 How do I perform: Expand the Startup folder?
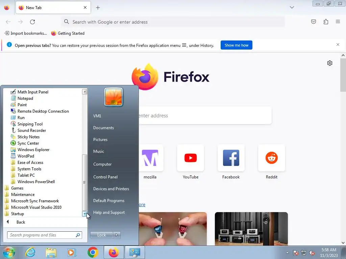pos(17,213)
